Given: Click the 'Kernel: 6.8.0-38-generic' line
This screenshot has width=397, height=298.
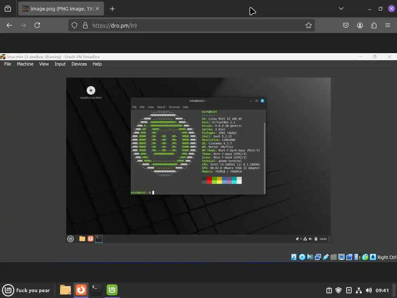Looking at the screenshot, I should pyautogui.click(x=222, y=126).
